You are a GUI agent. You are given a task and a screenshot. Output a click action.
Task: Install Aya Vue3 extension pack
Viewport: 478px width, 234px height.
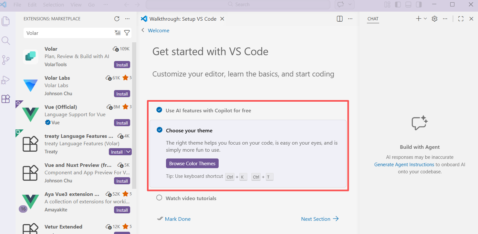[x=122, y=210]
